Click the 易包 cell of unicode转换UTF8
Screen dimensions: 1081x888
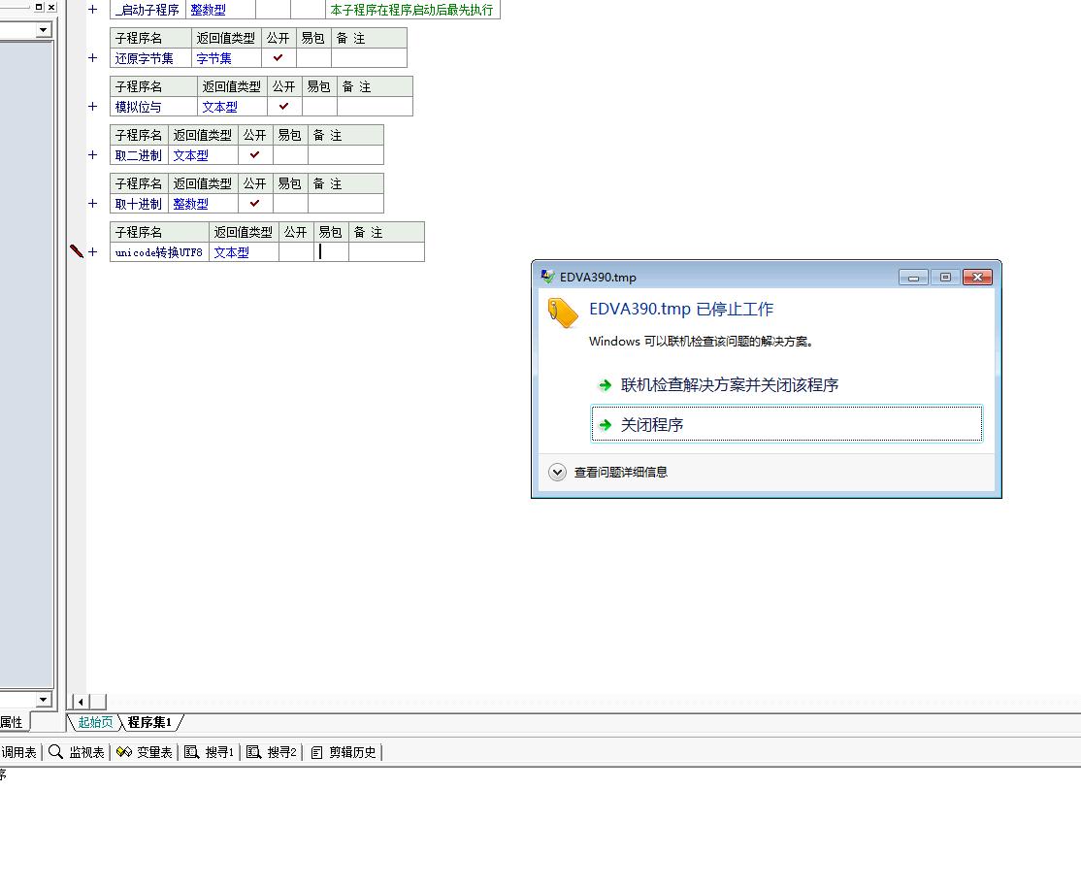click(x=332, y=251)
